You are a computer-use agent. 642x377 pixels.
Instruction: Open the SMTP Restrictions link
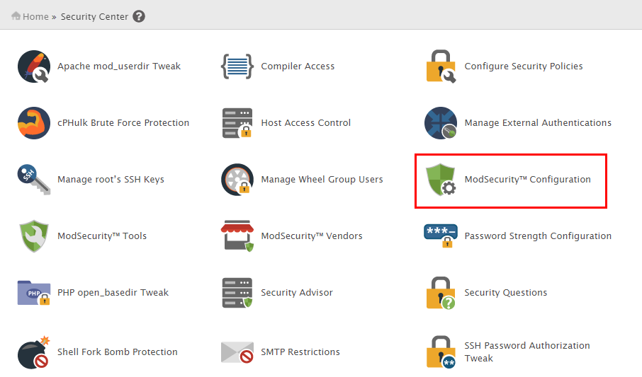(300, 352)
